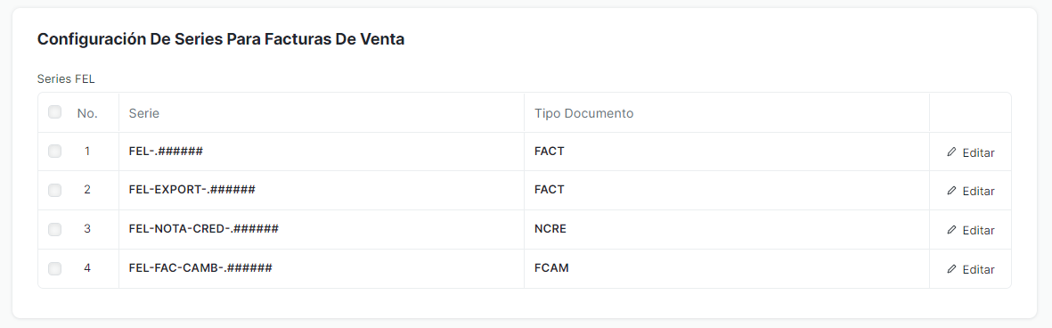Select the FEL-EXPORT-.###### serie cell
This screenshot has height=328, width=1052.
(322, 191)
